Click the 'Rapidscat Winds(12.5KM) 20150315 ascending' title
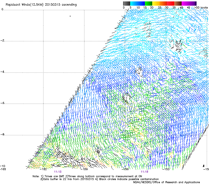Image resolution: width=209 pixels, height=184 pixels. coord(41,5)
